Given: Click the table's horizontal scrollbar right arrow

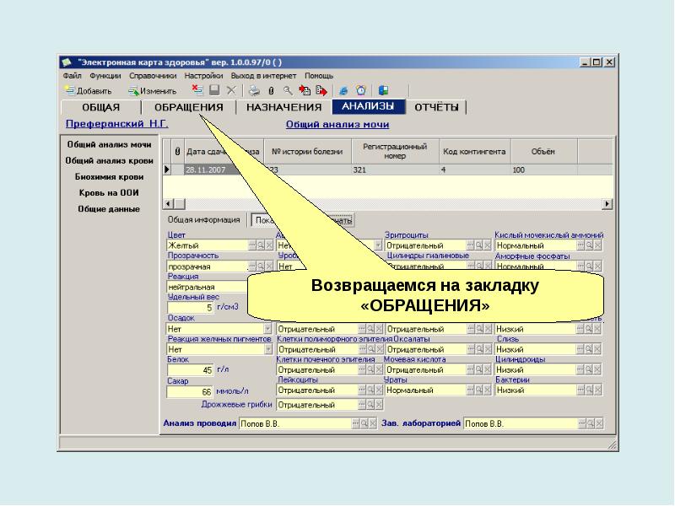Looking at the screenshot, I should 607,203.
